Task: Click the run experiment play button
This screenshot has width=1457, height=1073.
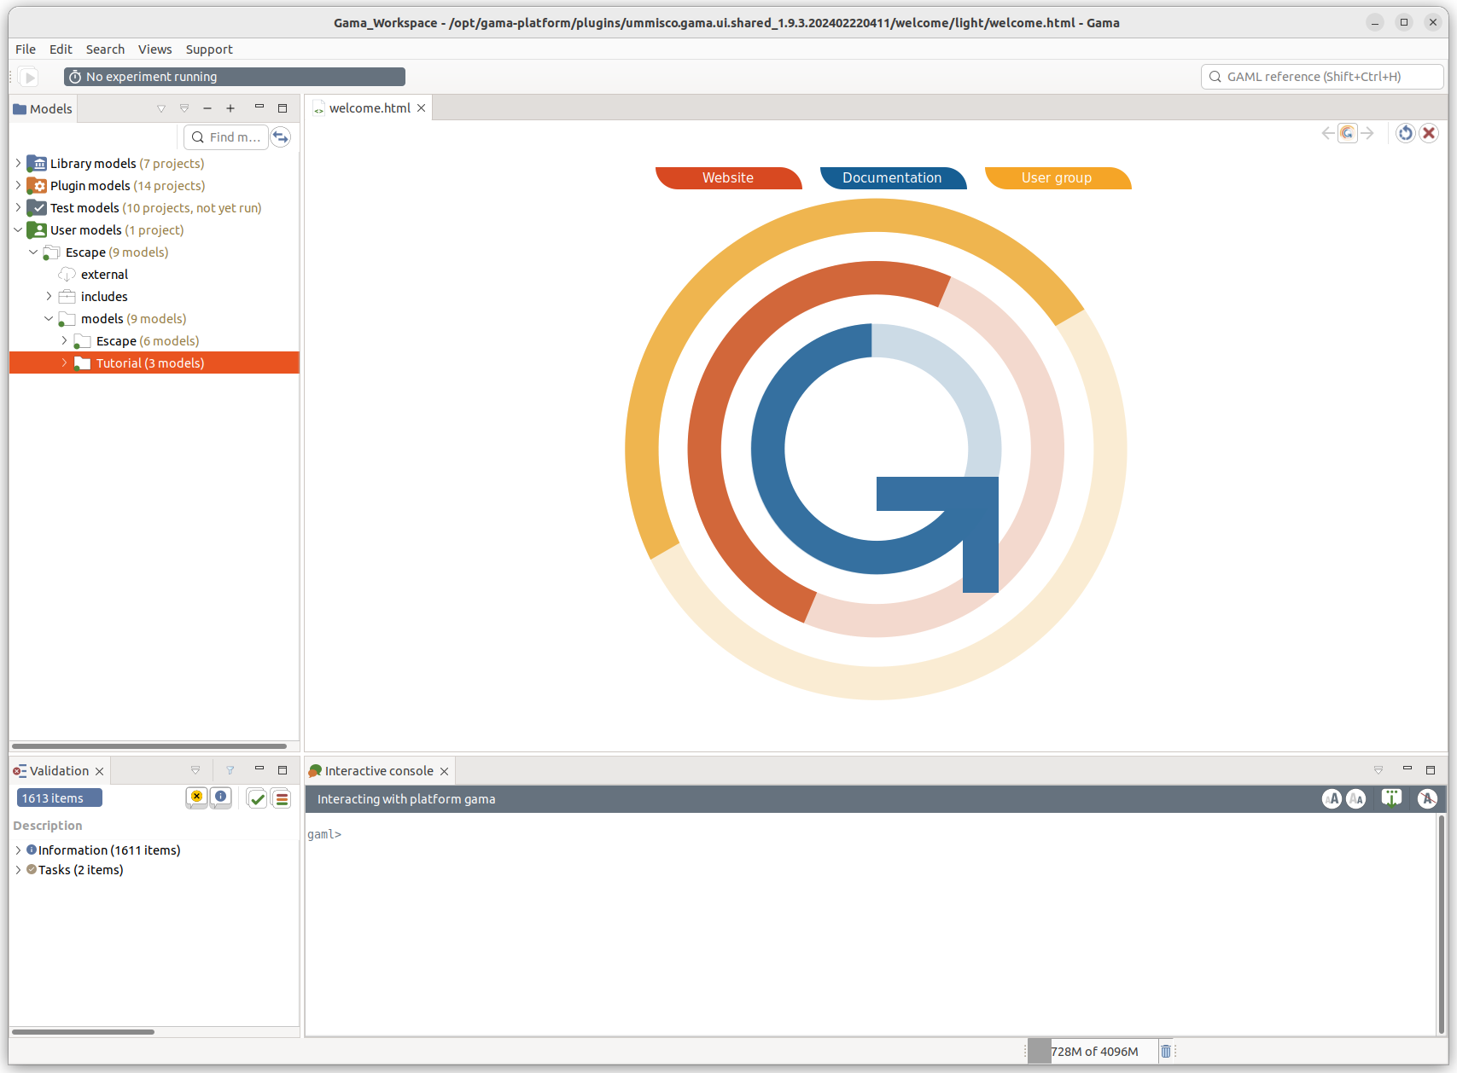Action: coord(29,77)
